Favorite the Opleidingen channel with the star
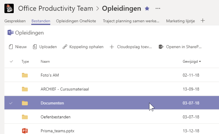This screenshot has width=219, height=134. [x=147, y=9]
